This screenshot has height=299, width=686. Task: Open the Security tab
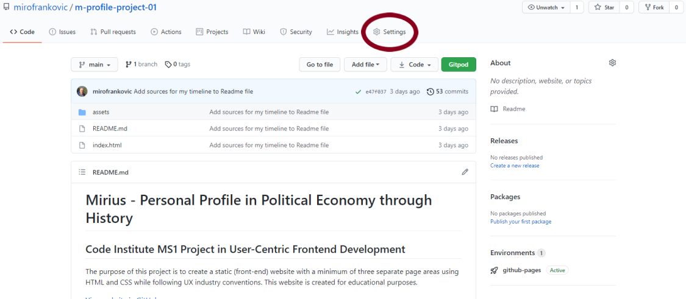(296, 32)
